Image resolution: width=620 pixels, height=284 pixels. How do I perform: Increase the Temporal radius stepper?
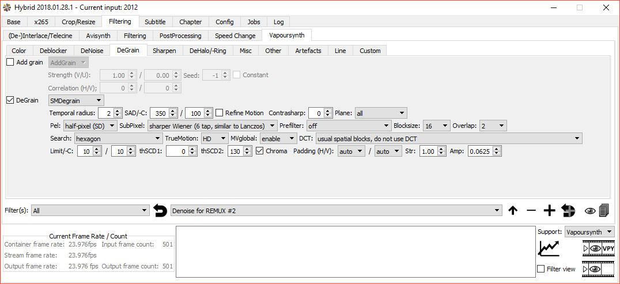pyautogui.click(x=118, y=111)
